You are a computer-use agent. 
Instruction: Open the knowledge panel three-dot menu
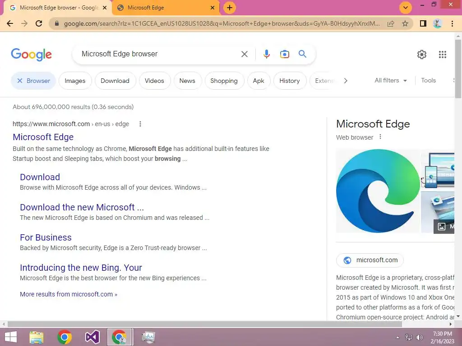[380, 137]
